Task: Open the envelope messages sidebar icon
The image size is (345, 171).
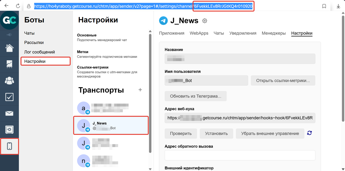Action: point(9,113)
